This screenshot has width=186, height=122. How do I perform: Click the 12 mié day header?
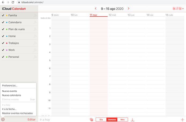coord(112,15)
